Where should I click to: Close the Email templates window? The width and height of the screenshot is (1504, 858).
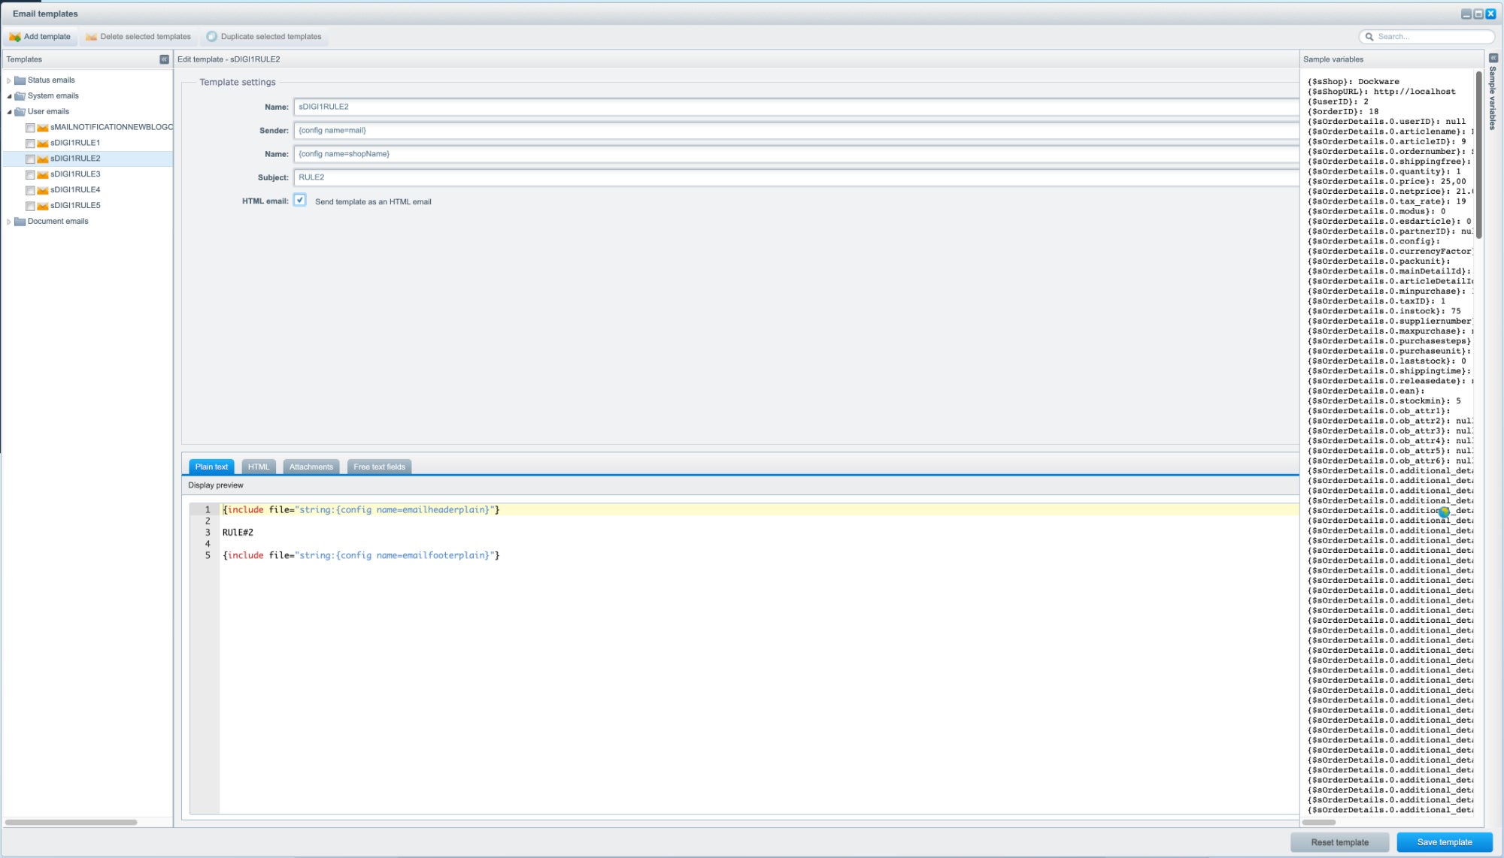click(1491, 14)
